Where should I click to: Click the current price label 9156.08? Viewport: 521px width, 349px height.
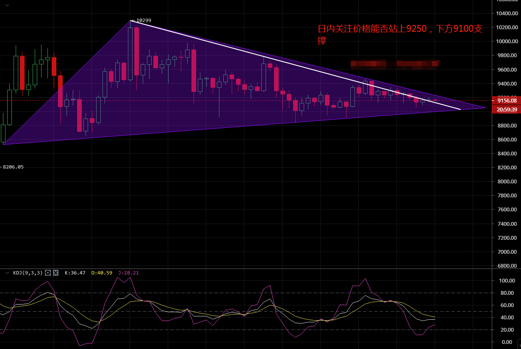click(507, 100)
